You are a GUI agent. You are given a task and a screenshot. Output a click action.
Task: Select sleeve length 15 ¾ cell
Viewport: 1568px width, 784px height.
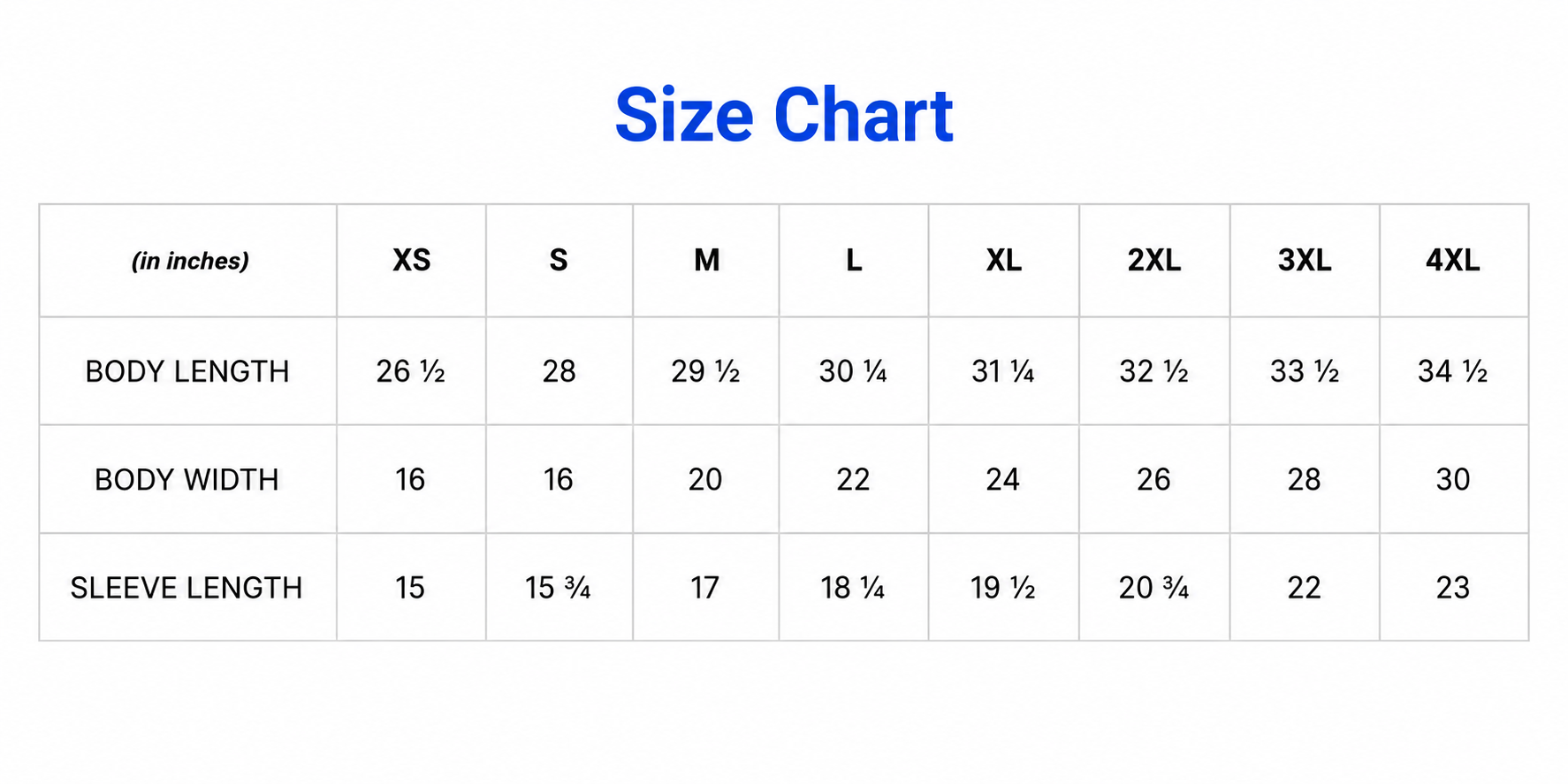point(558,588)
